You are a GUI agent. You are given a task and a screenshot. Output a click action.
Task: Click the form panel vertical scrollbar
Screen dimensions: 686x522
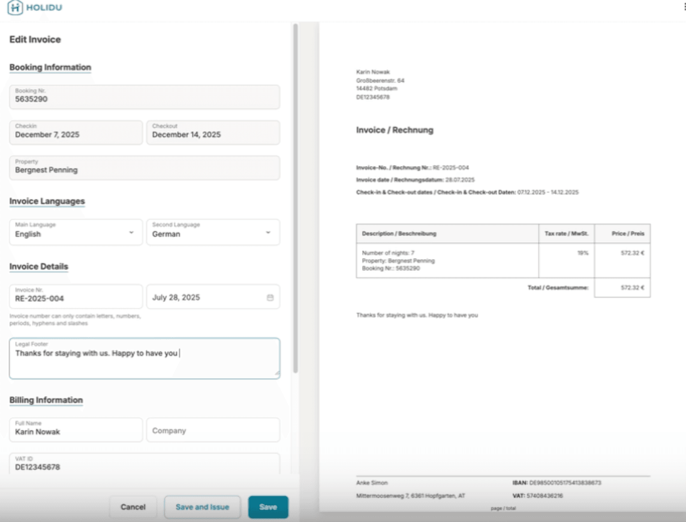tap(295, 197)
